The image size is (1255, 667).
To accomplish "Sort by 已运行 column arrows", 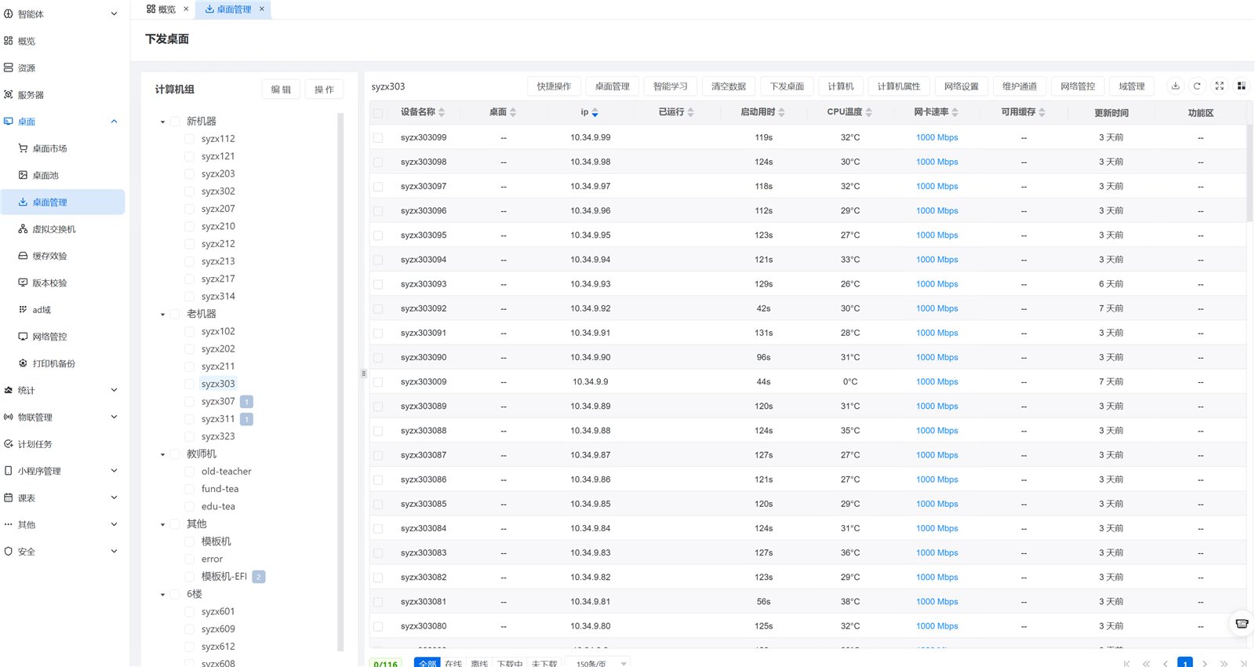I will point(690,112).
